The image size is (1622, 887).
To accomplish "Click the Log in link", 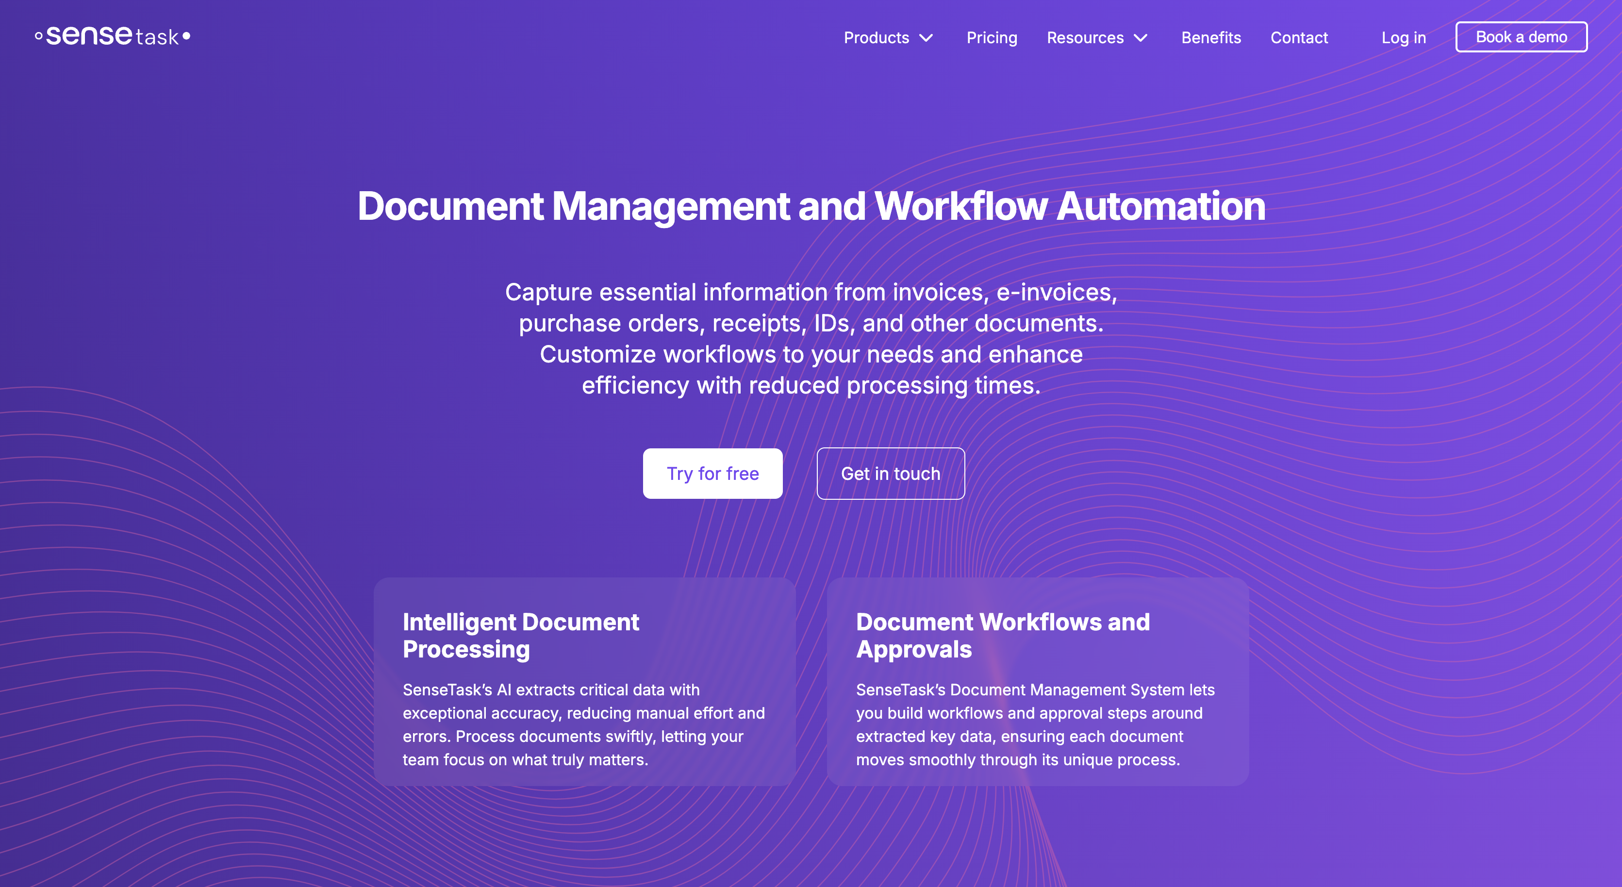I will pos(1404,38).
